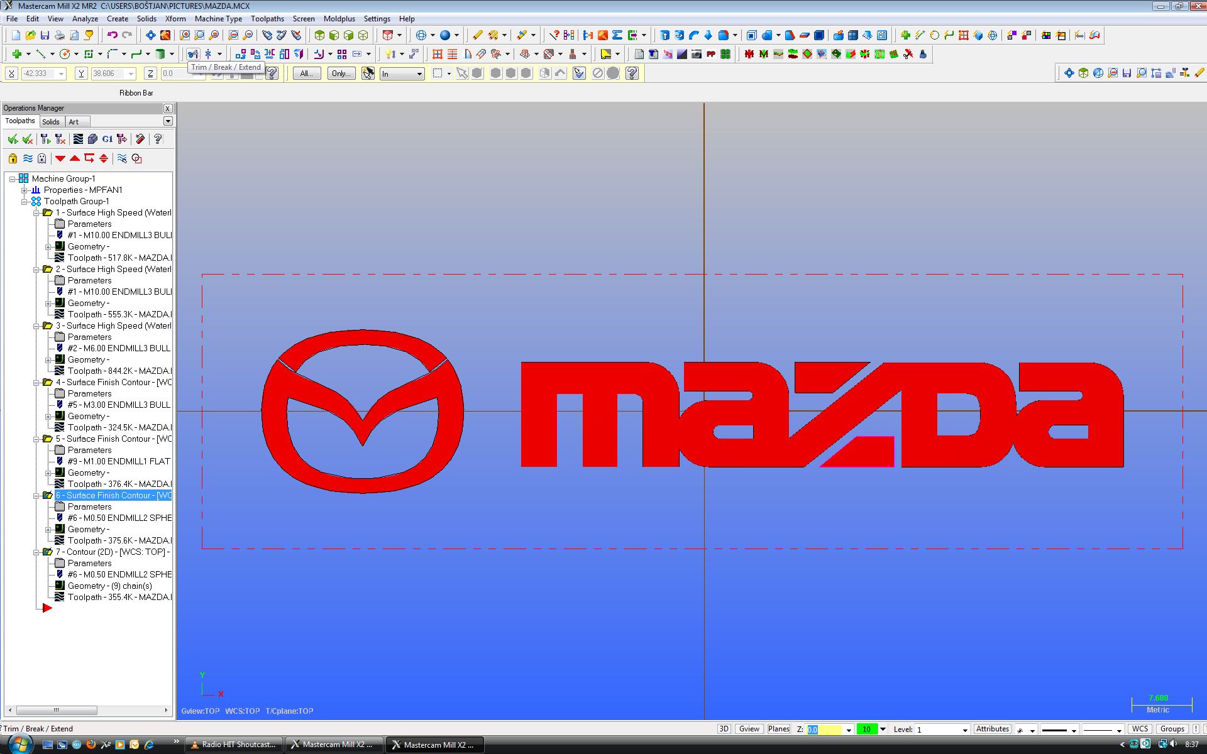Click the ghost Toggle posting icon
Viewport: 1207px width, 754px height.
point(42,158)
